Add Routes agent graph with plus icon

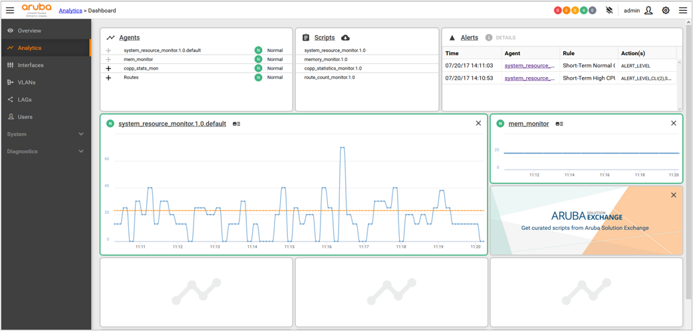108,77
